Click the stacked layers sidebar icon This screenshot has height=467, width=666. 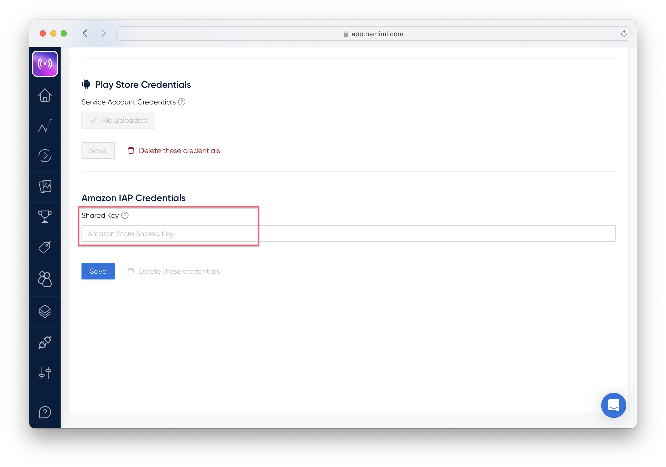click(x=45, y=311)
